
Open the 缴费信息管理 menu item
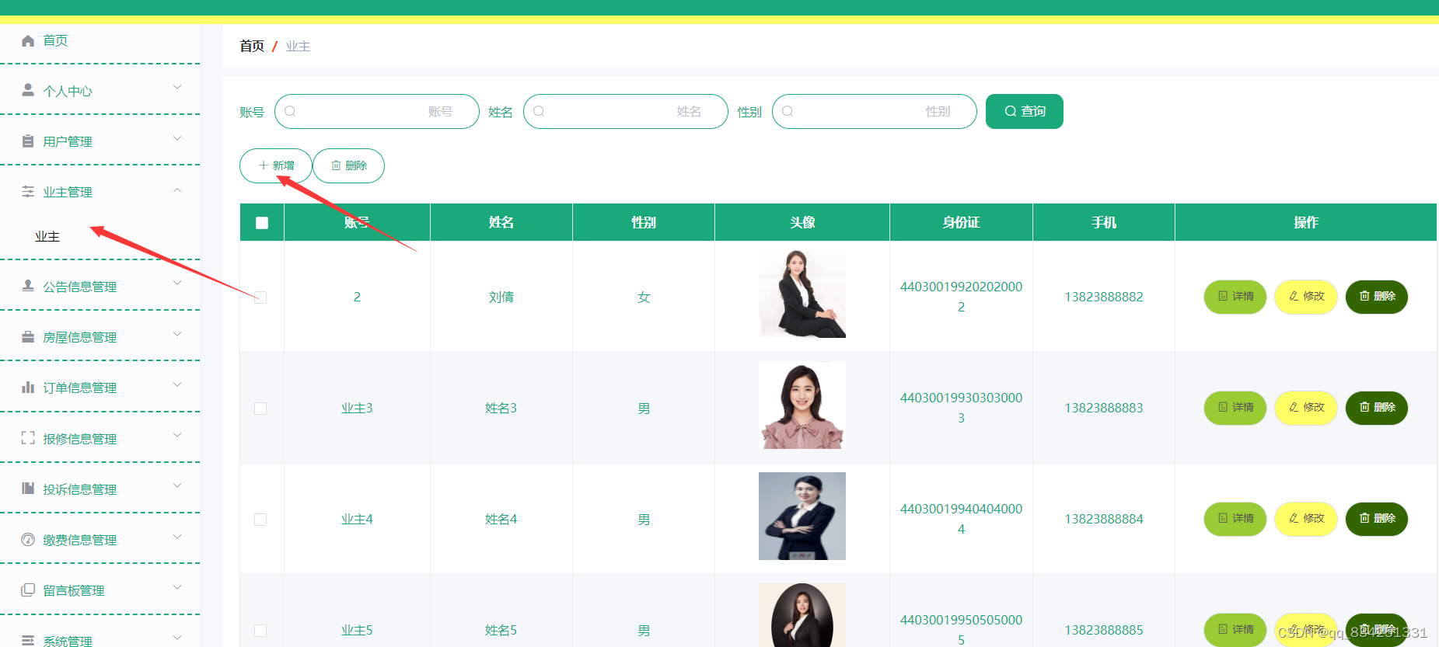(x=100, y=540)
